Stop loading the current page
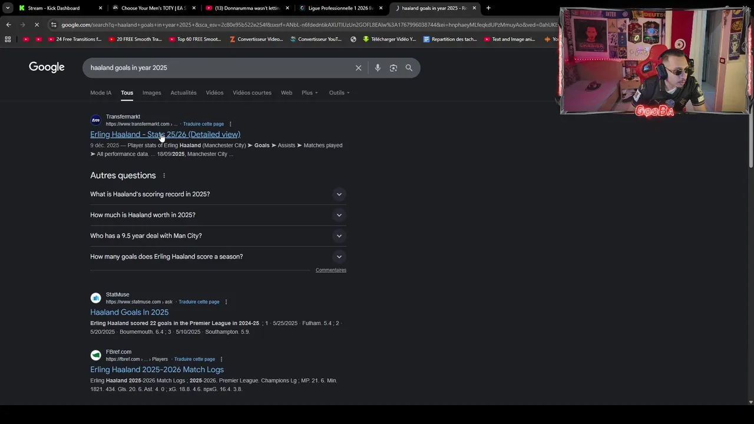The image size is (754, 424). pos(37,25)
